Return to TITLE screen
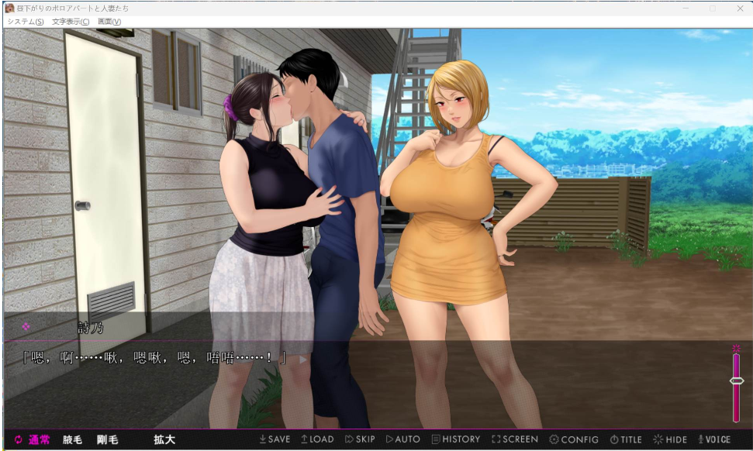This screenshot has width=753, height=451. point(626,439)
